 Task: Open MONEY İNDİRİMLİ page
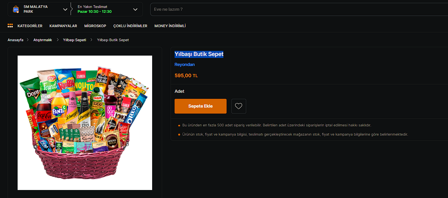click(x=170, y=26)
